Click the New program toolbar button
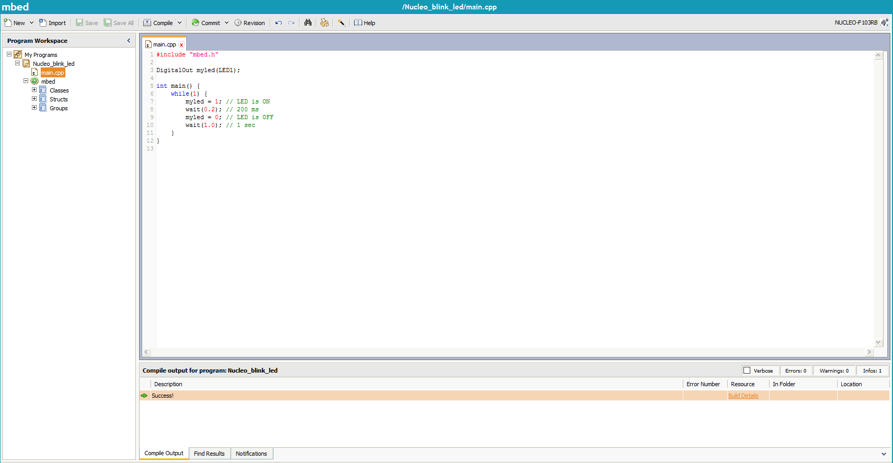 click(x=14, y=23)
